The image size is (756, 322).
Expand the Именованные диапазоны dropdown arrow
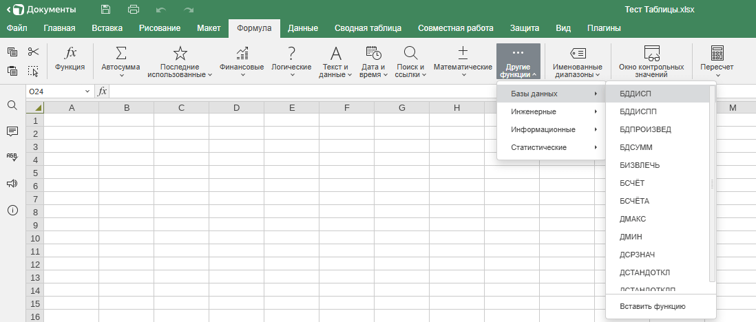coord(598,75)
